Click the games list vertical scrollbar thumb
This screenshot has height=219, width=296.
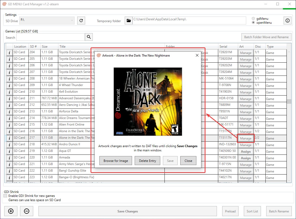coord(289,101)
